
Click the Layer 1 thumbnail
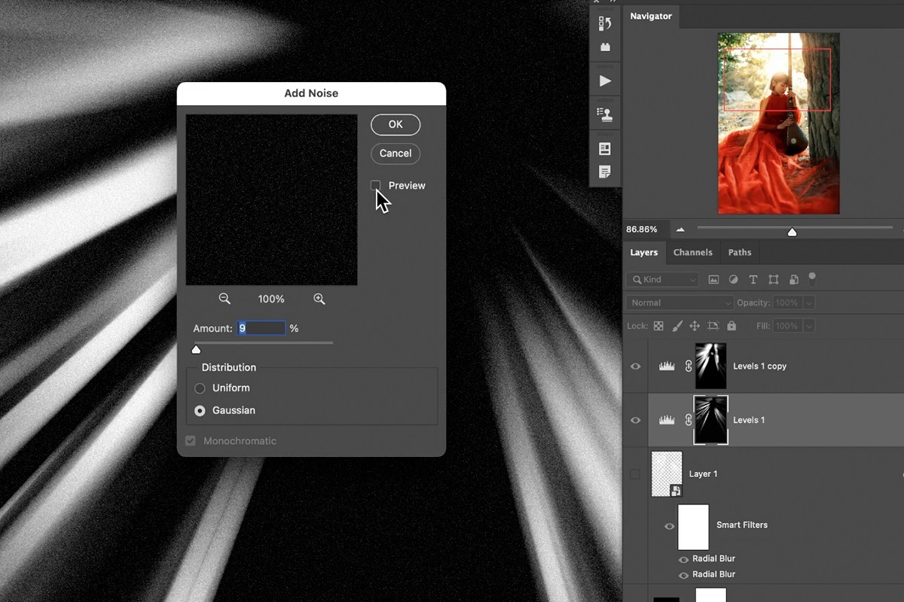tap(667, 474)
